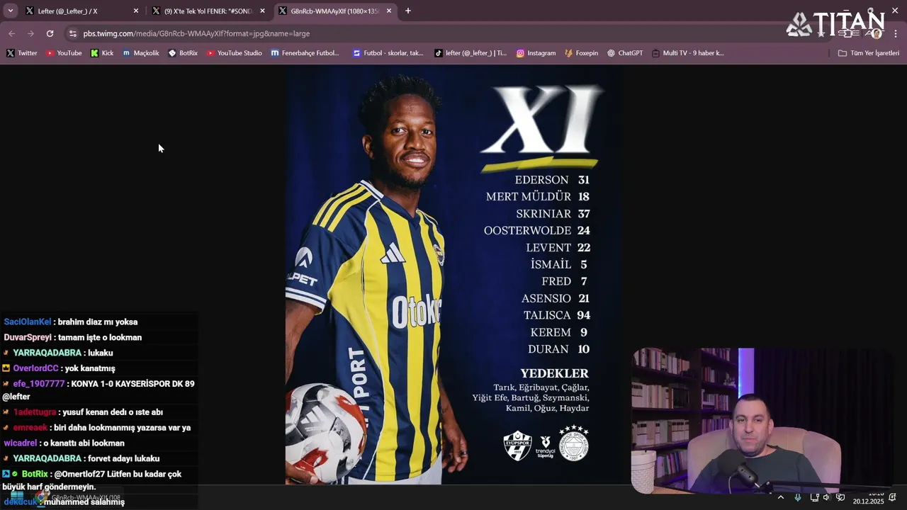
Task: Go back to the previous page
Action: click(x=11, y=33)
